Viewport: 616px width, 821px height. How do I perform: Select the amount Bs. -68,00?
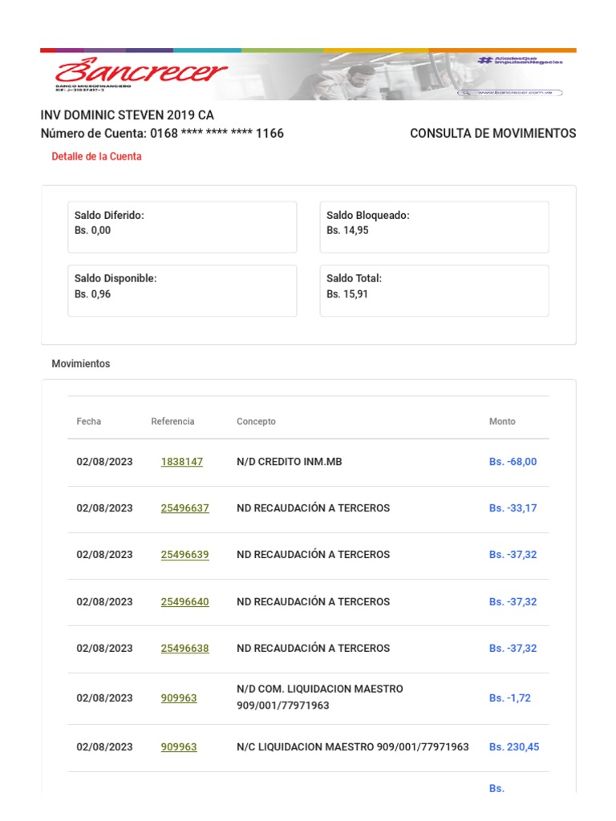pos(513,462)
